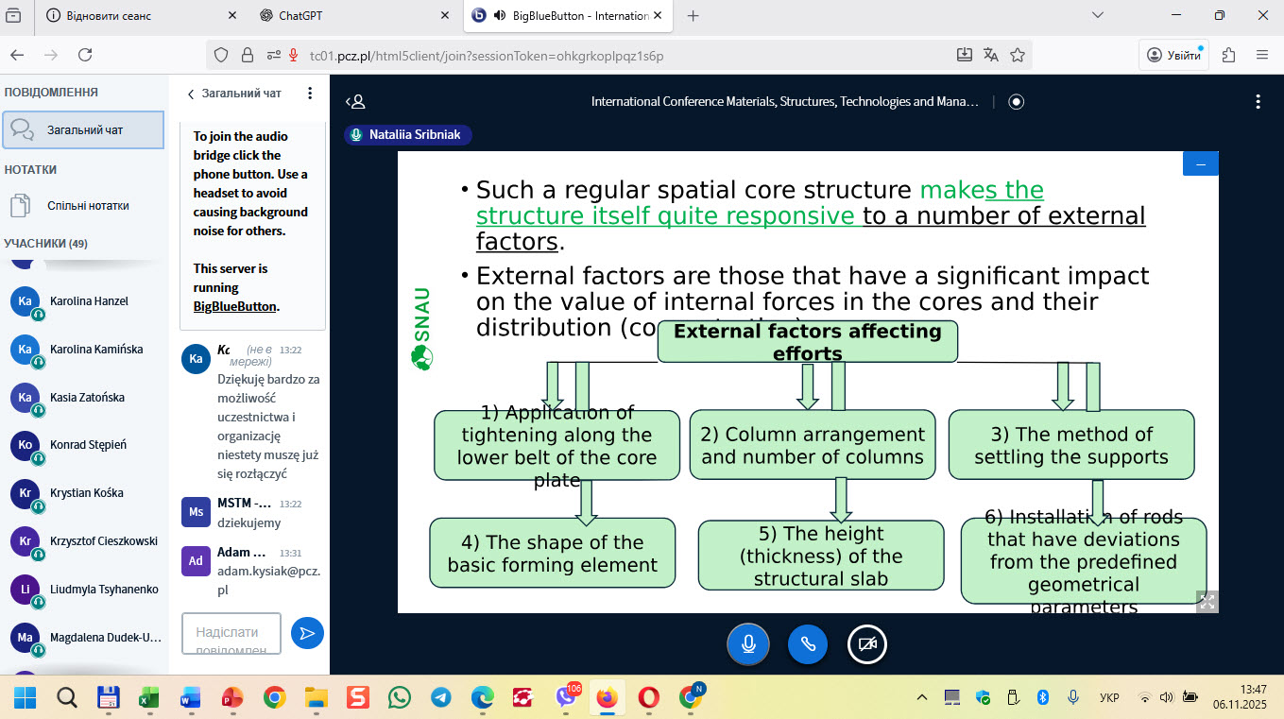Open the conference options menu

(x=1258, y=102)
